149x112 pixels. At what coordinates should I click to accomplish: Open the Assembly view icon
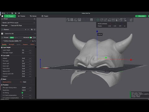click(x=131, y=20)
